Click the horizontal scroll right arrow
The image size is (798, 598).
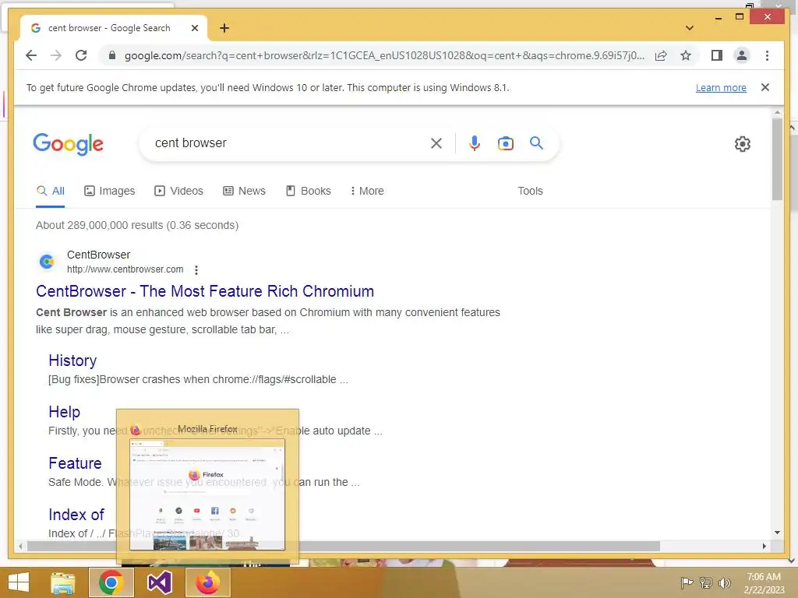[764, 546]
